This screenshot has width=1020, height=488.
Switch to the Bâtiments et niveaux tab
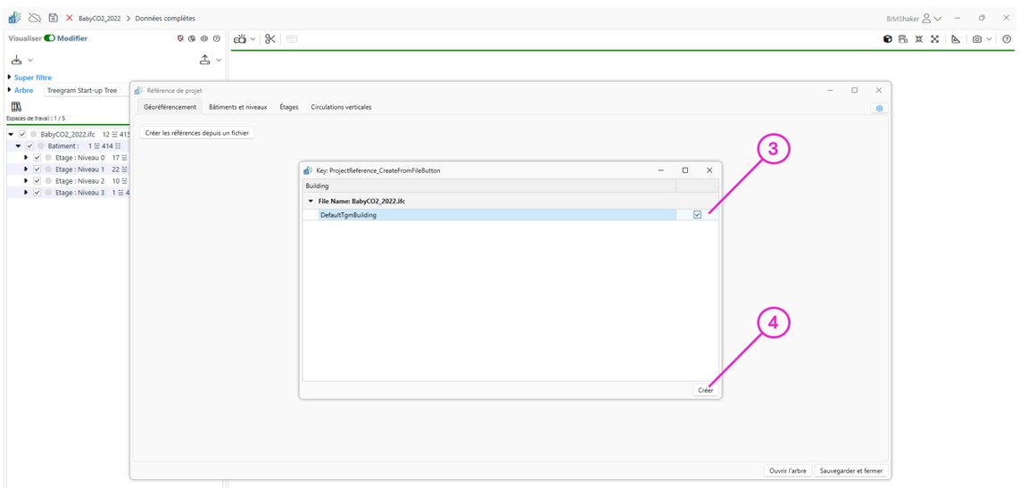click(x=237, y=107)
